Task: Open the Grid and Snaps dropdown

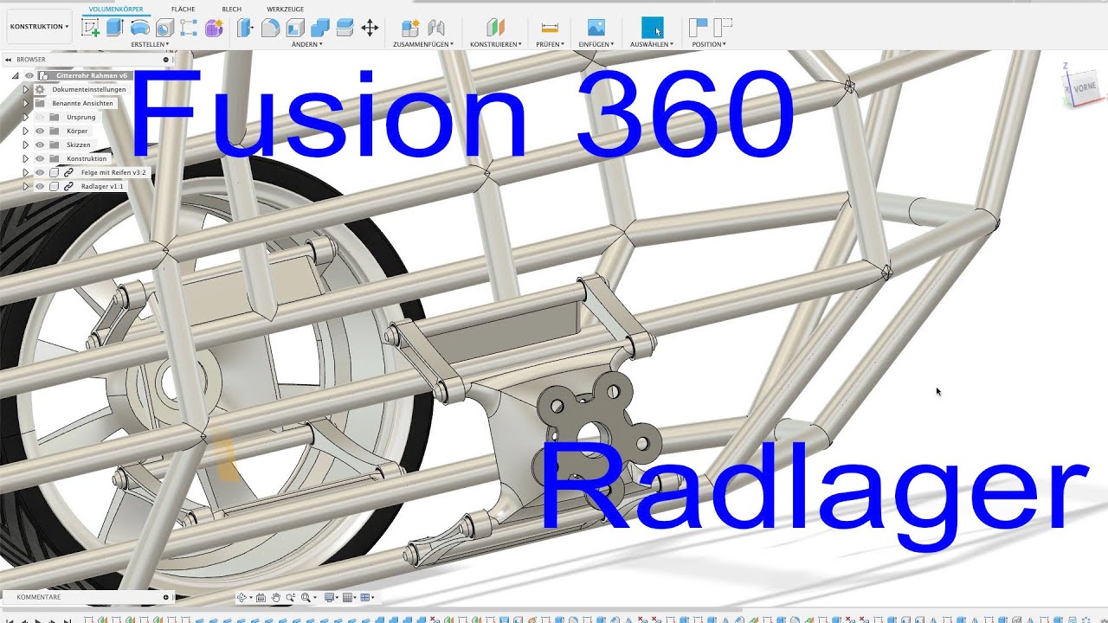Action: 350,597
